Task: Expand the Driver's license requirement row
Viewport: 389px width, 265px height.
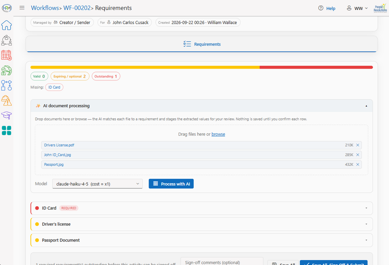Action: 202,224
